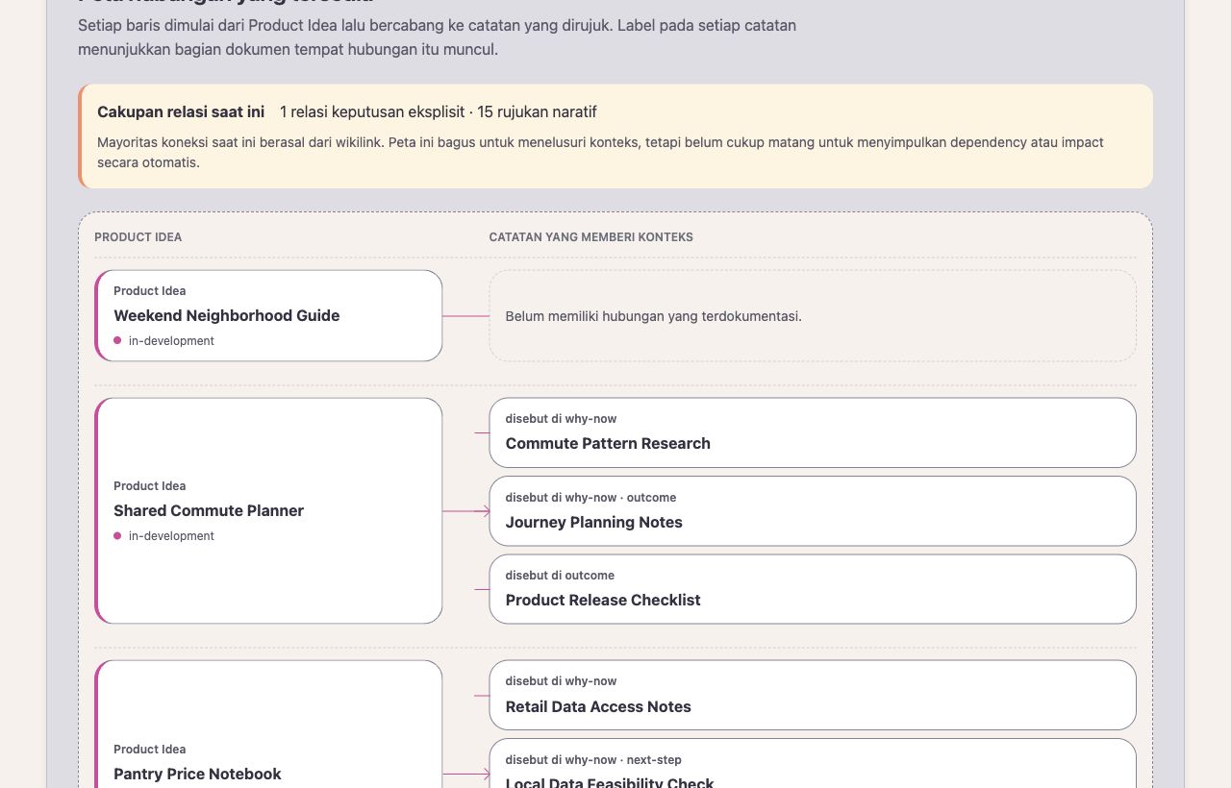Click the "Mayoritas koneksi saat ini" explanation paragraph

point(600,153)
